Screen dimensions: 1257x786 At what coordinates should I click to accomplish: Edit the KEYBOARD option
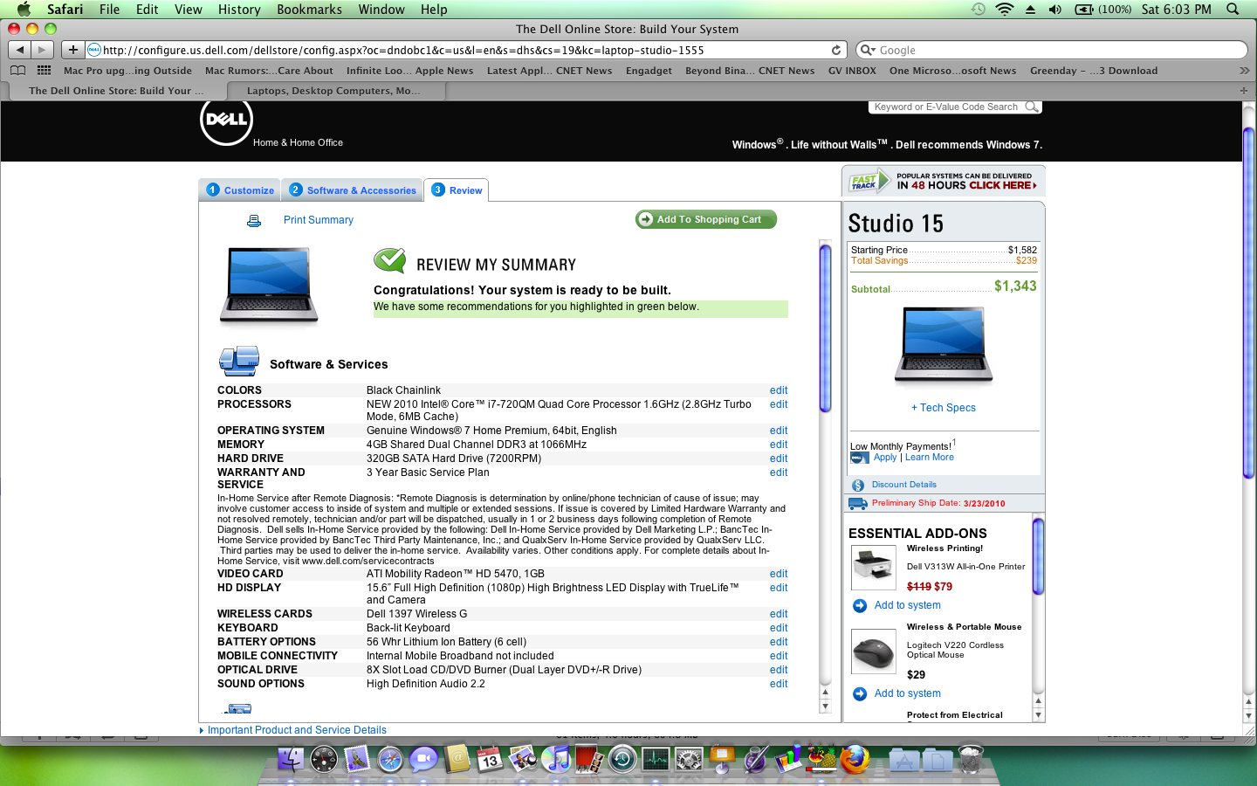click(779, 628)
